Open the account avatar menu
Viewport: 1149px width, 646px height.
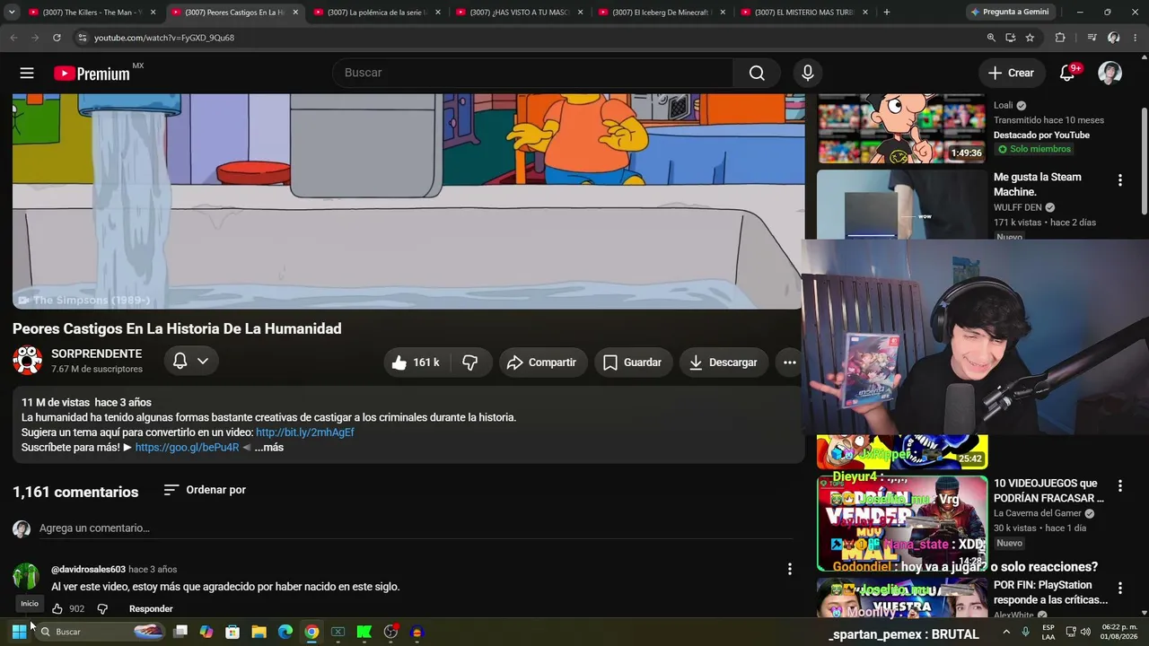click(1110, 74)
